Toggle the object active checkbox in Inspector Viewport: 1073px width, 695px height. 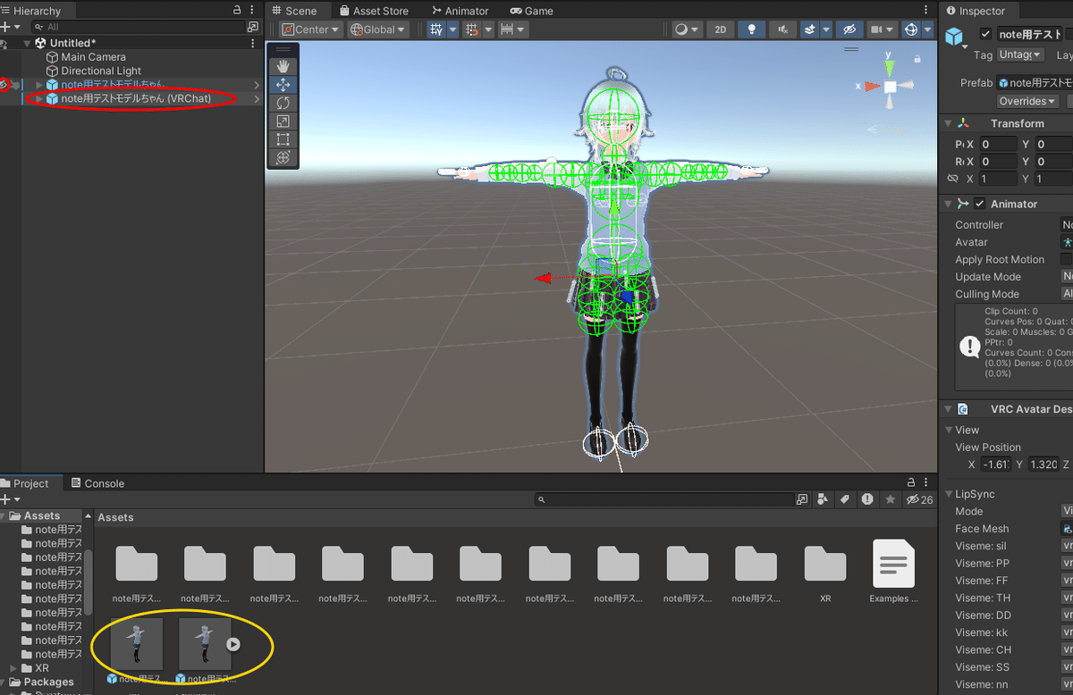[x=985, y=34]
